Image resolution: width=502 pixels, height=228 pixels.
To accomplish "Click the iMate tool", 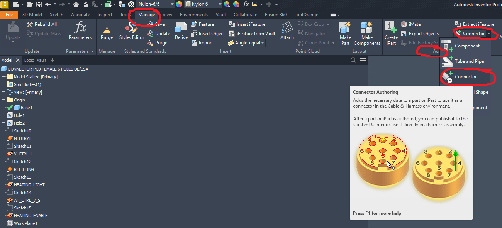I will [x=411, y=24].
